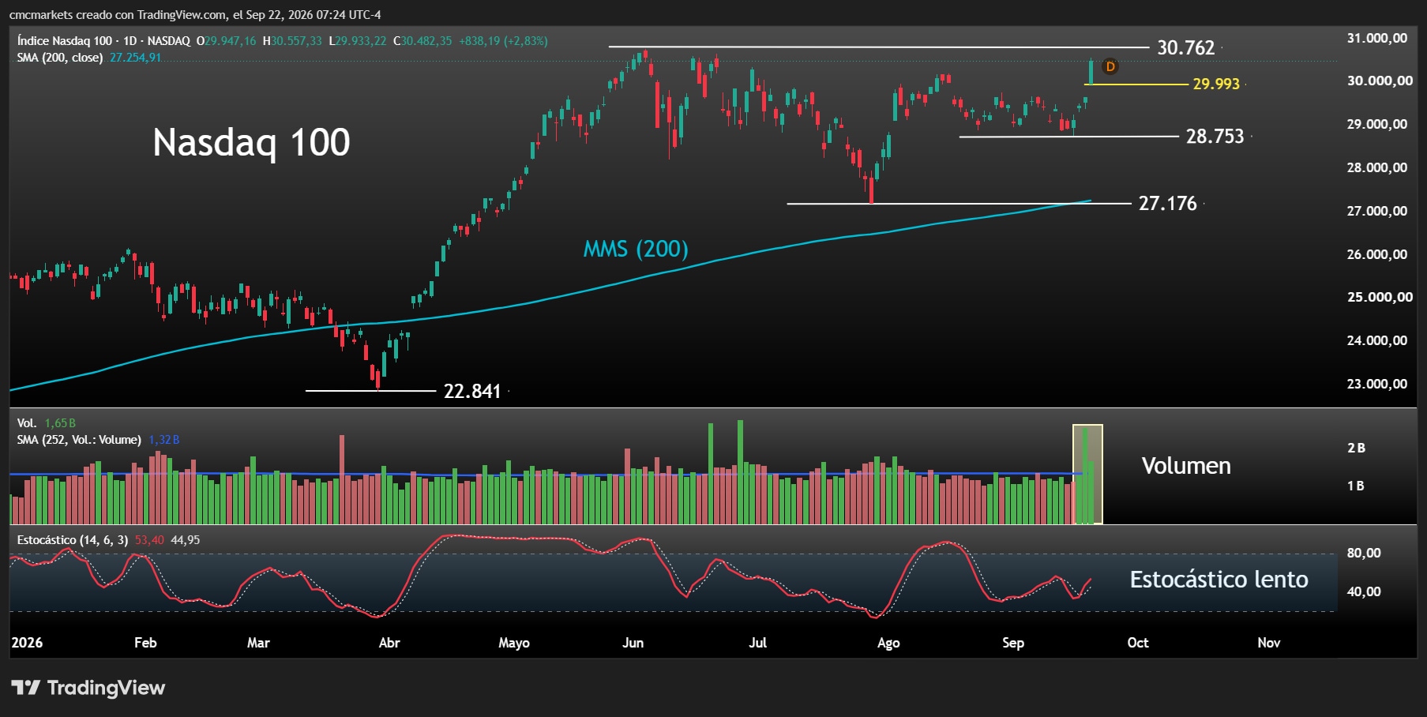1427x717 pixels.
Task: Select the Estocástico (14, 6, 3) legend
Action: (73, 540)
